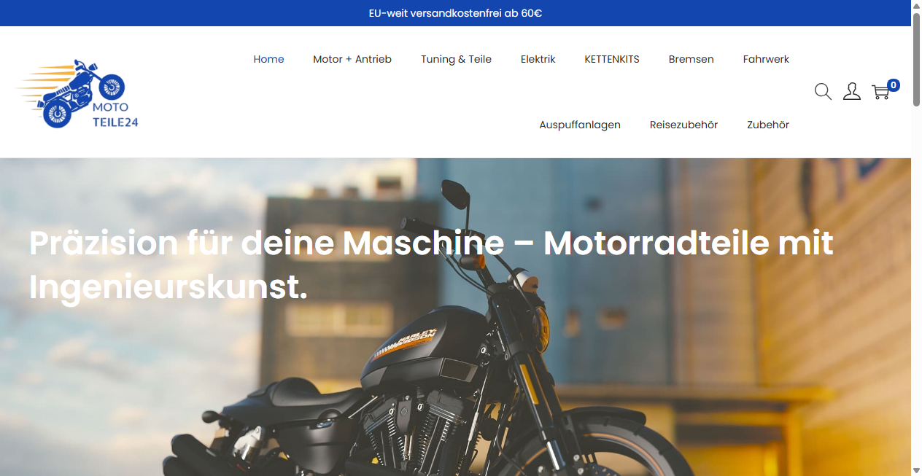Select the Zubehör category
The height and width of the screenshot is (476, 922).
pyautogui.click(x=767, y=125)
